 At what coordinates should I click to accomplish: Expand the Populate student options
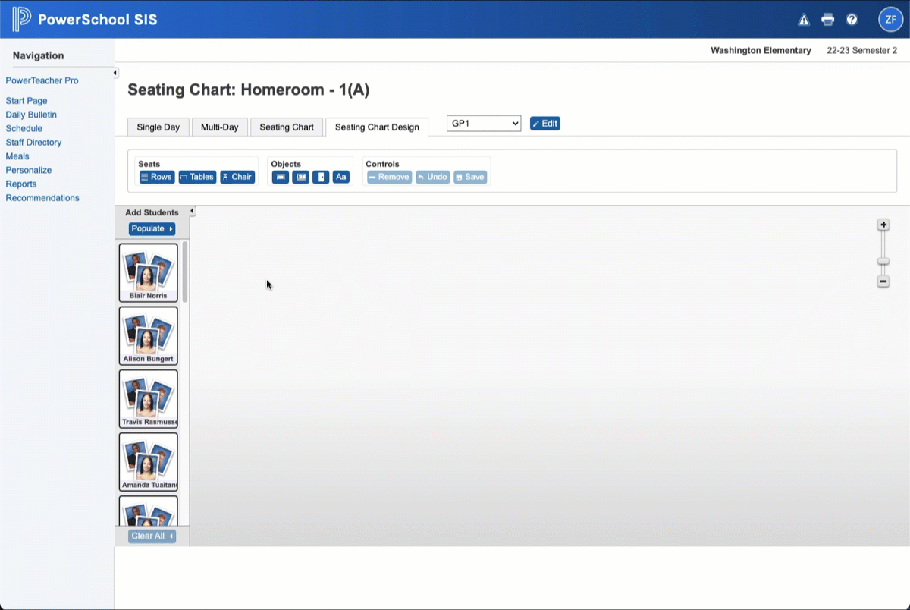[x=150, y=228]
